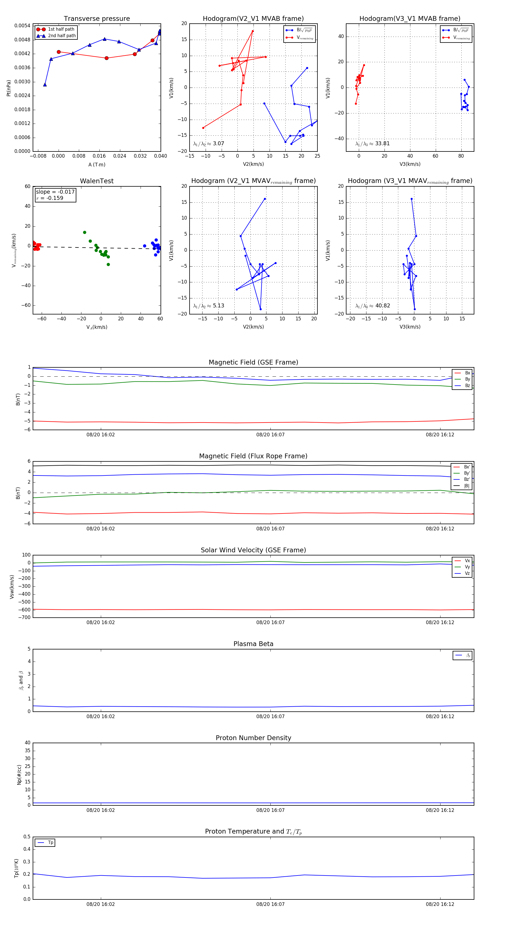The height and width of the screenshot is (929, 507).
Task: Click the "Vsw(km/s)" axis label
Action: [x=12, y=587]
